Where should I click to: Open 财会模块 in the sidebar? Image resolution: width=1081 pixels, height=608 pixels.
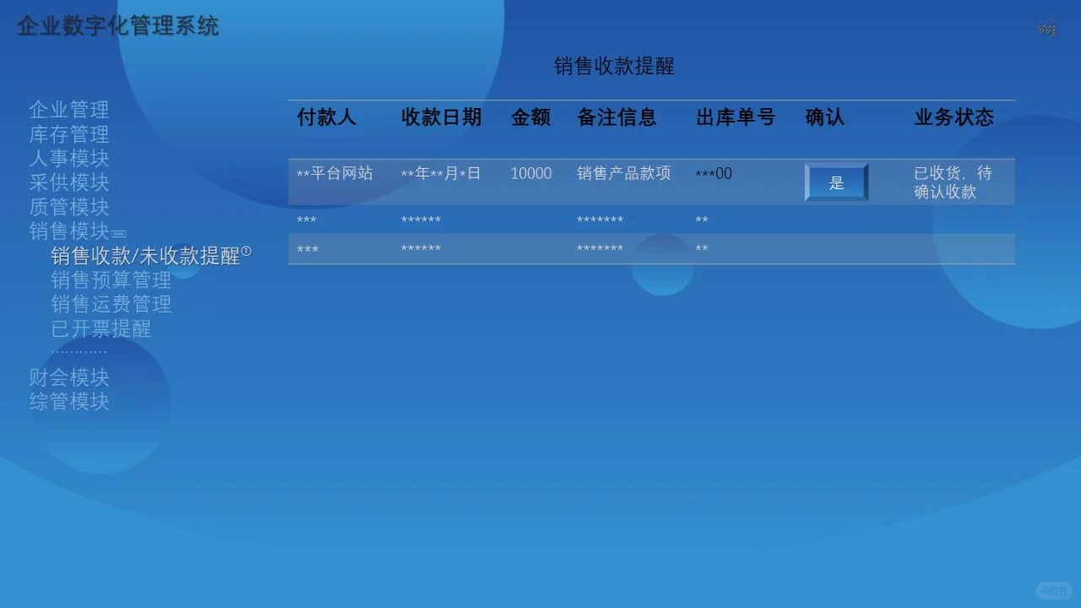69,377
